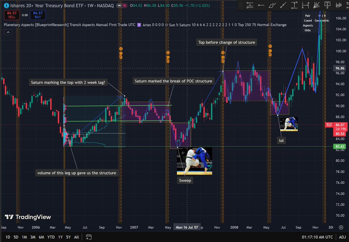Click the red 85.53 price label
Screen dimensions: 349x242
(x=340, y=134)
